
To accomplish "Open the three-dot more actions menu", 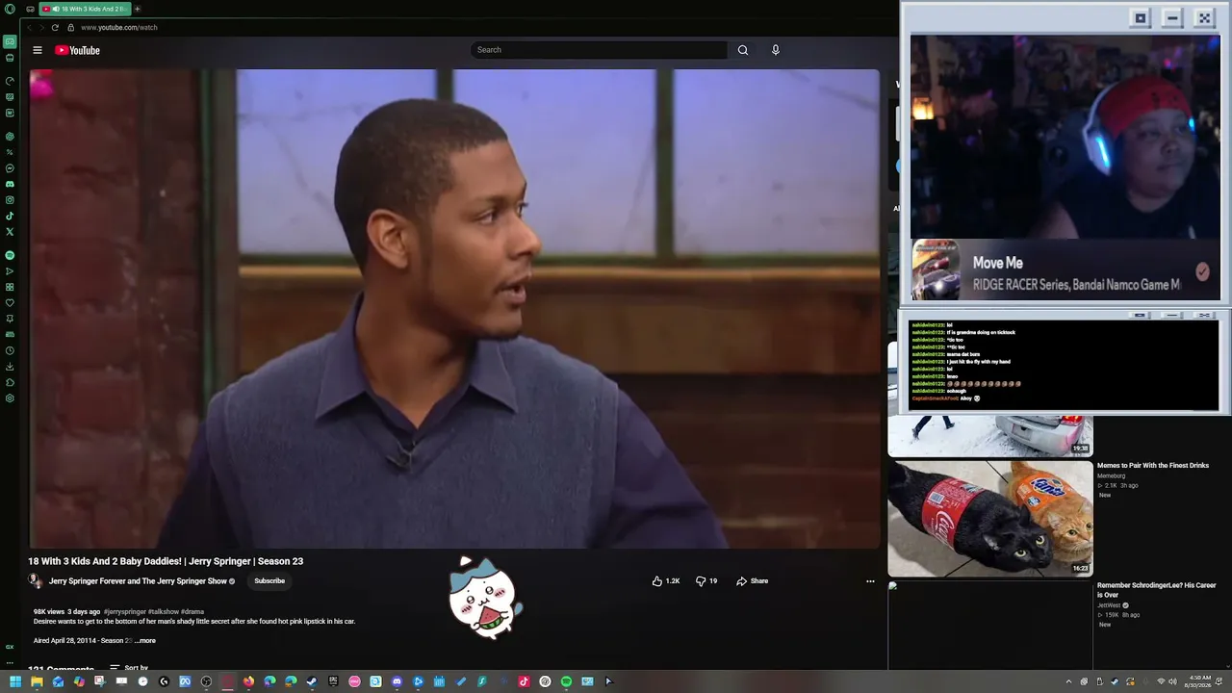I will (870, 581).
